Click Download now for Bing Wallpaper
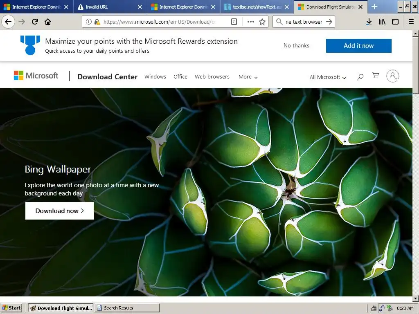Image resolution: width=419 pixels, height=314 pixels. tap(59, 211)
